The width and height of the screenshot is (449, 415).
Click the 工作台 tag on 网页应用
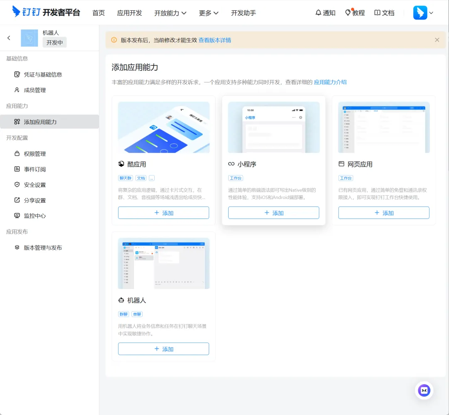click(345, 178)
